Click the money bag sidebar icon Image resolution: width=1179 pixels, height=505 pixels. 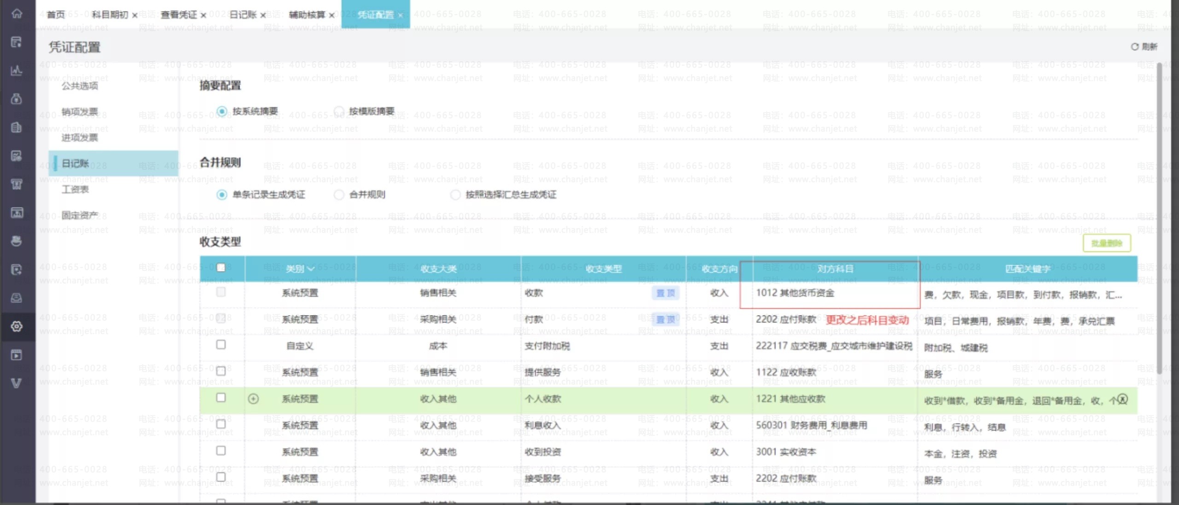[x=17, y=99]
